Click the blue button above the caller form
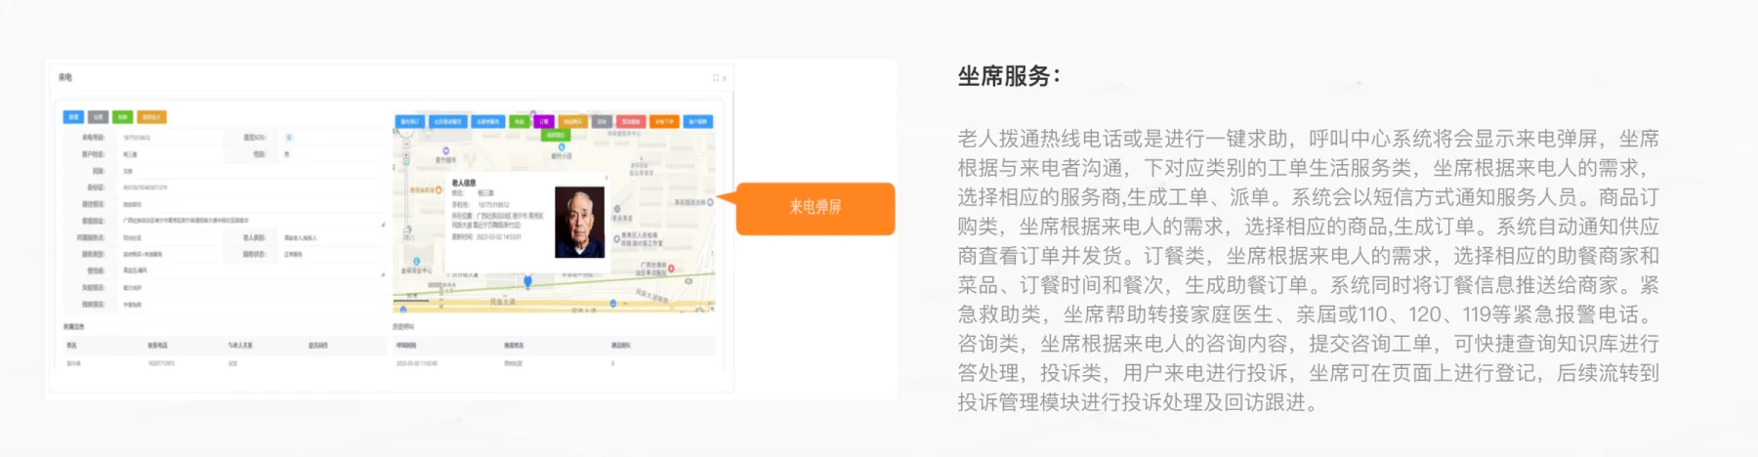The width and height of the screenshot is (1758, 457). (x=73, y=116)
